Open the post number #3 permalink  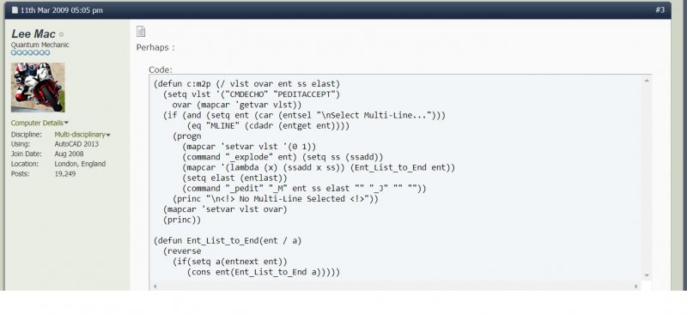(660, 9)
